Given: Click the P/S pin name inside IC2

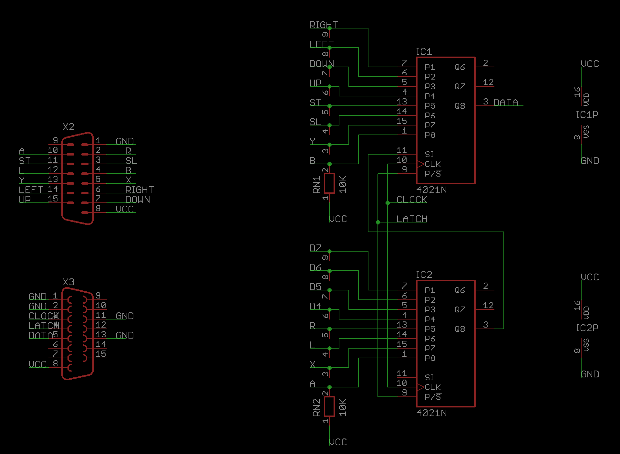Looking at the screenshot, I should pos(433,397).
